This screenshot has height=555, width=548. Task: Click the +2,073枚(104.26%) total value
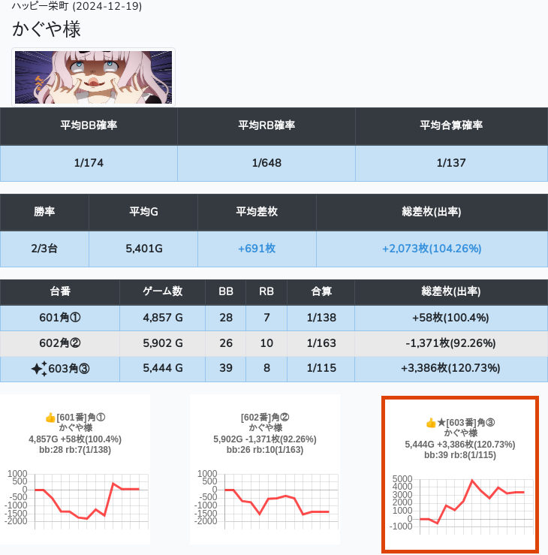tap(432, 249)
